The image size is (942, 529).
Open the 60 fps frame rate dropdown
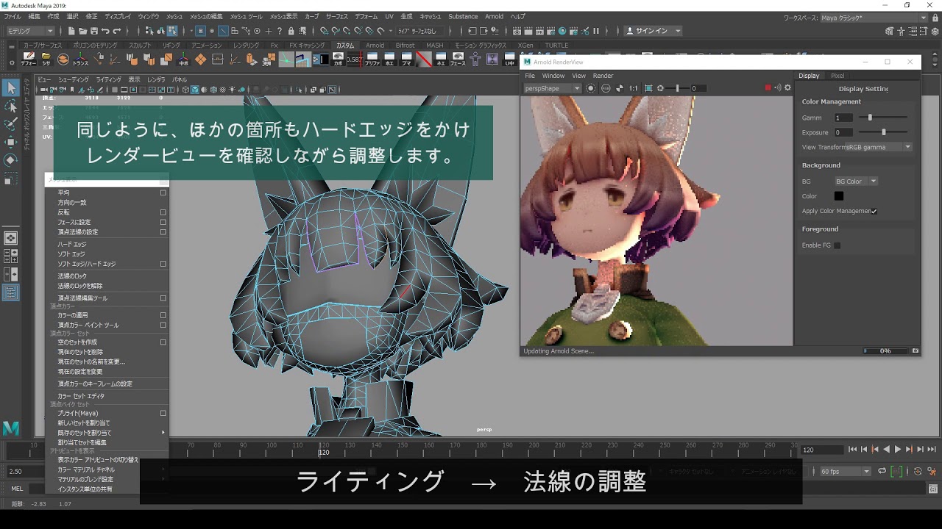[846, 471]
